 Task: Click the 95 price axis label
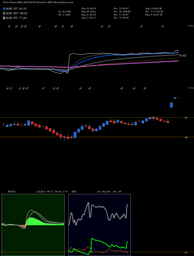point(186,118)
